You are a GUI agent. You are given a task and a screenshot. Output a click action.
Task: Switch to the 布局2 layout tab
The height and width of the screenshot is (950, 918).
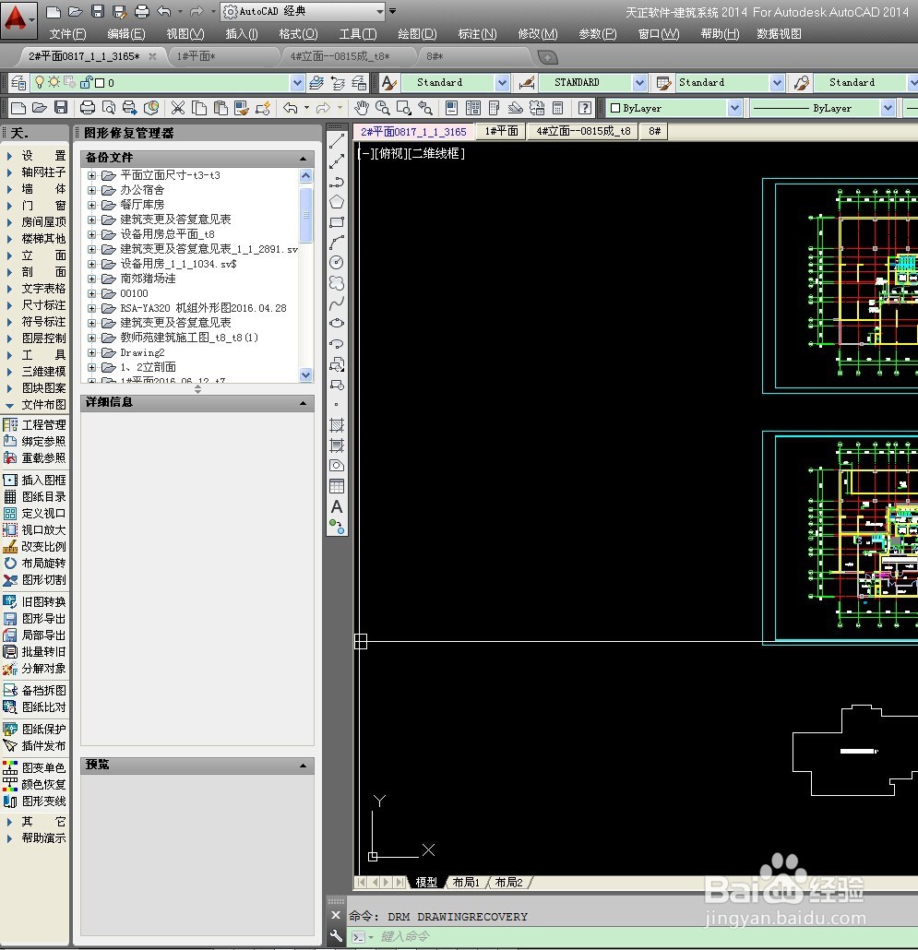pos(508,882)
